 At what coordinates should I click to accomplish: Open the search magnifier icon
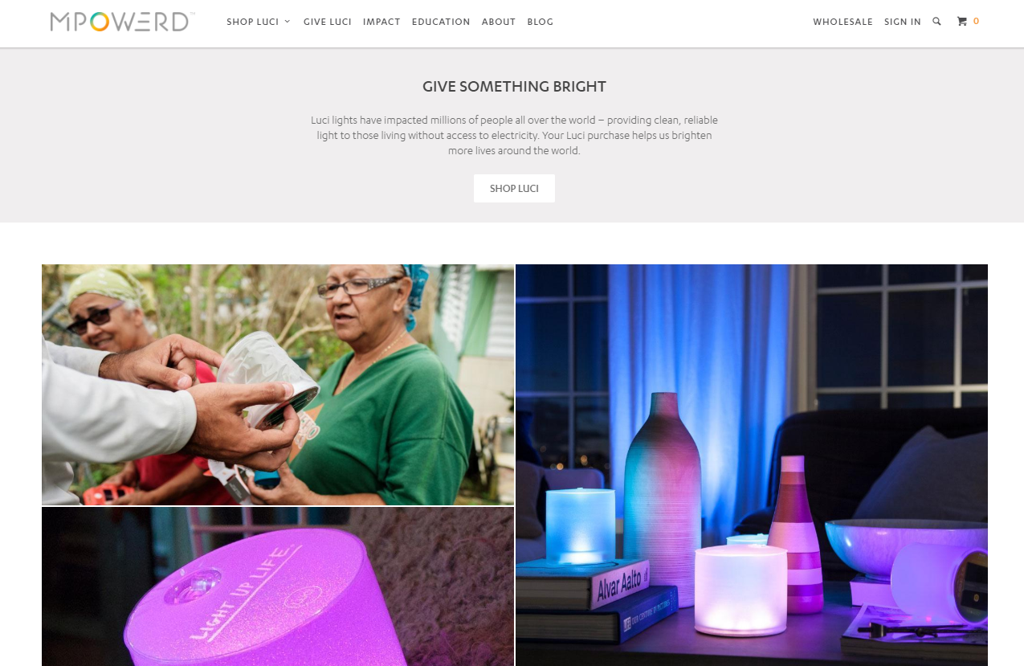(936, 22)
